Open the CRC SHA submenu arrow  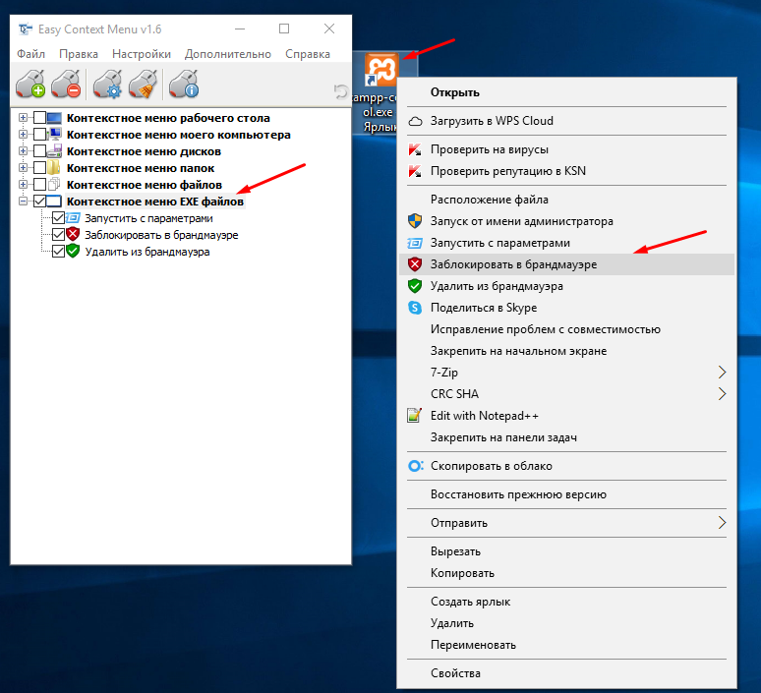click(x=722, y=393)
